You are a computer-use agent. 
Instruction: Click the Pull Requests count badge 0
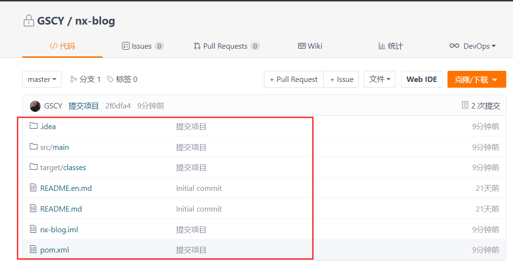coord(255,46)
